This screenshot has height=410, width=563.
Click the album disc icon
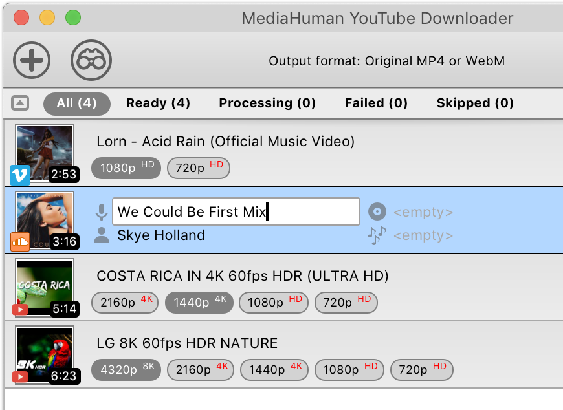(377, 211)
